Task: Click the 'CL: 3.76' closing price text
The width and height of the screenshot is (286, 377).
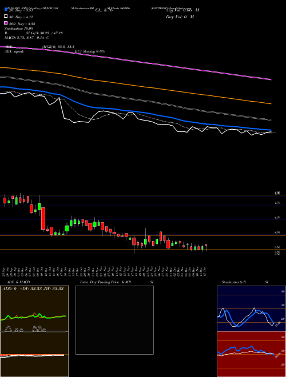Action: click(x=104, y=10)
